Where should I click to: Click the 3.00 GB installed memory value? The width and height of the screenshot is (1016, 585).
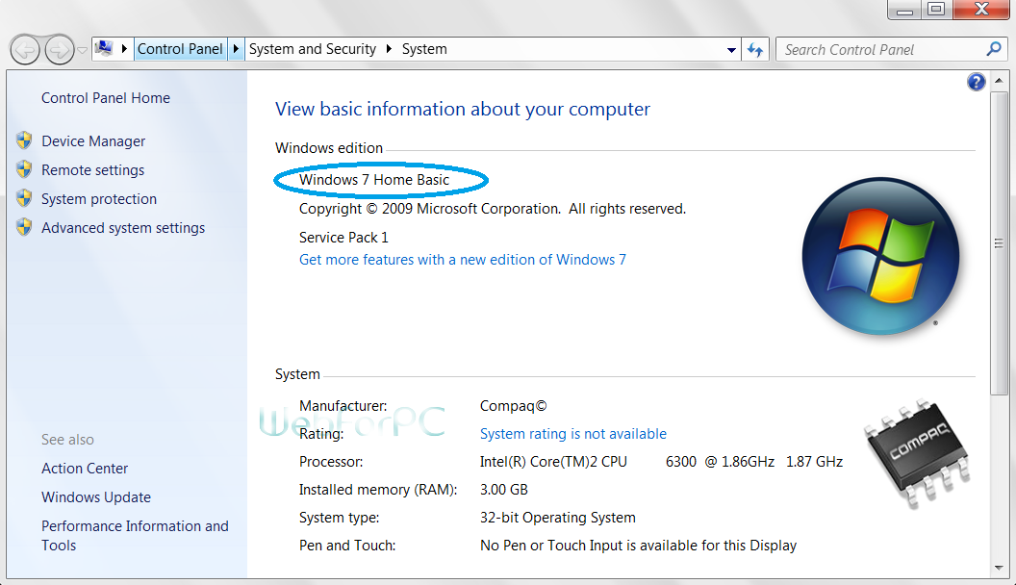click(x=504, y=490)
